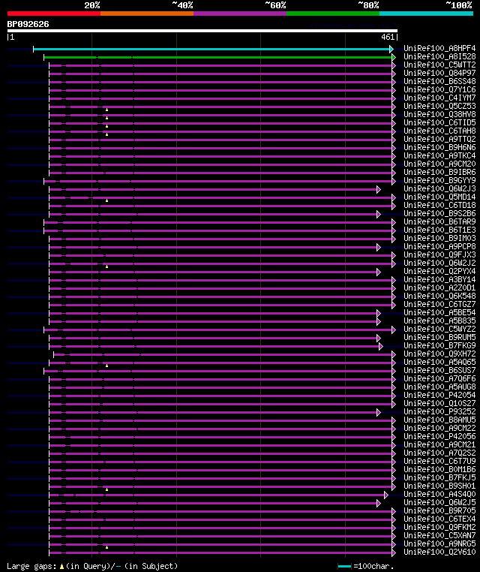480x572 pixels.
Task: Click the UniRef100_Q2V610 label
Action: (x=439, y=552)
